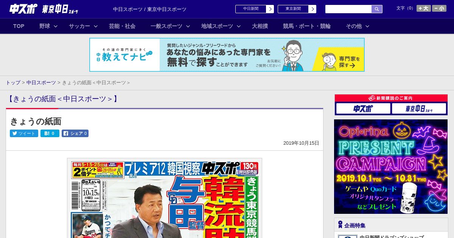Viewport: 454px width, 238px height.
Task: Open the 芸能・社会 menu item
Action: pos(122,26)
